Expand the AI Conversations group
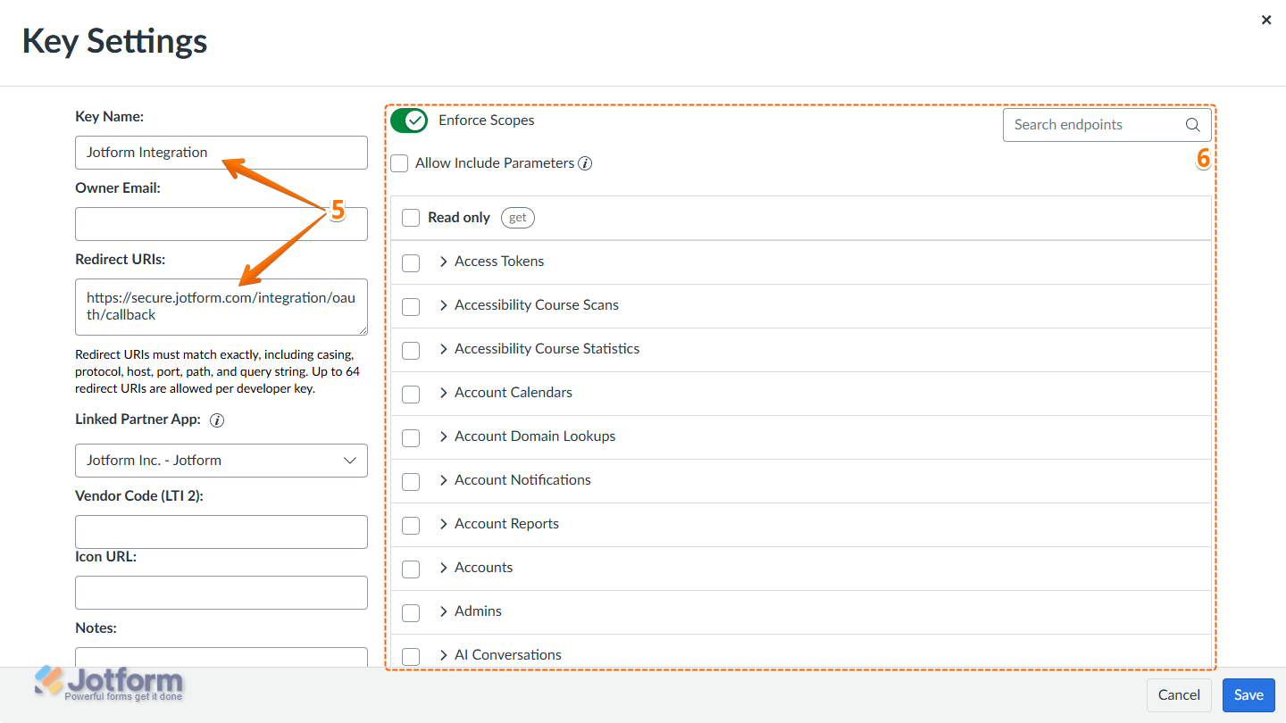The width and height of the screenshot is (1286, 723). tap(444, 655)
